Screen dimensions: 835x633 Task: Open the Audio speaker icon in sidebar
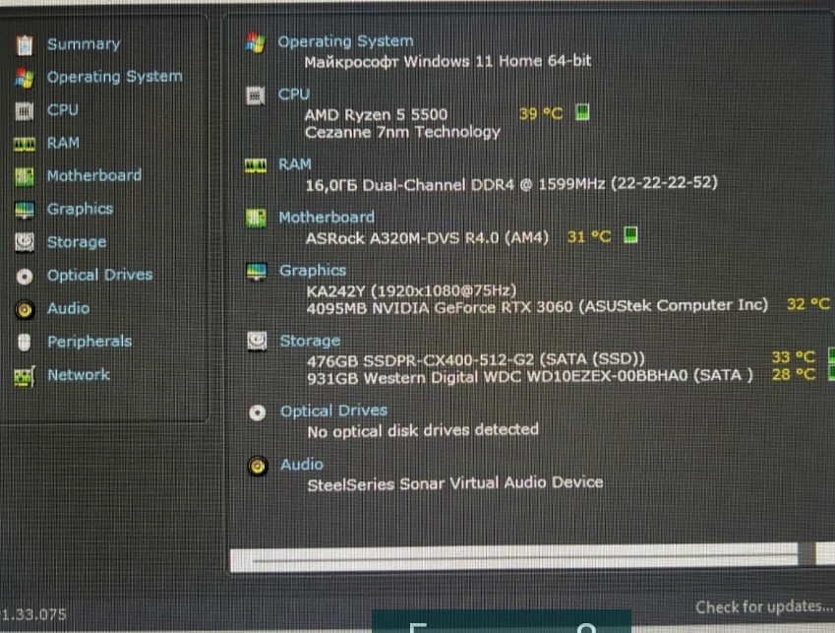pos(26,309)
